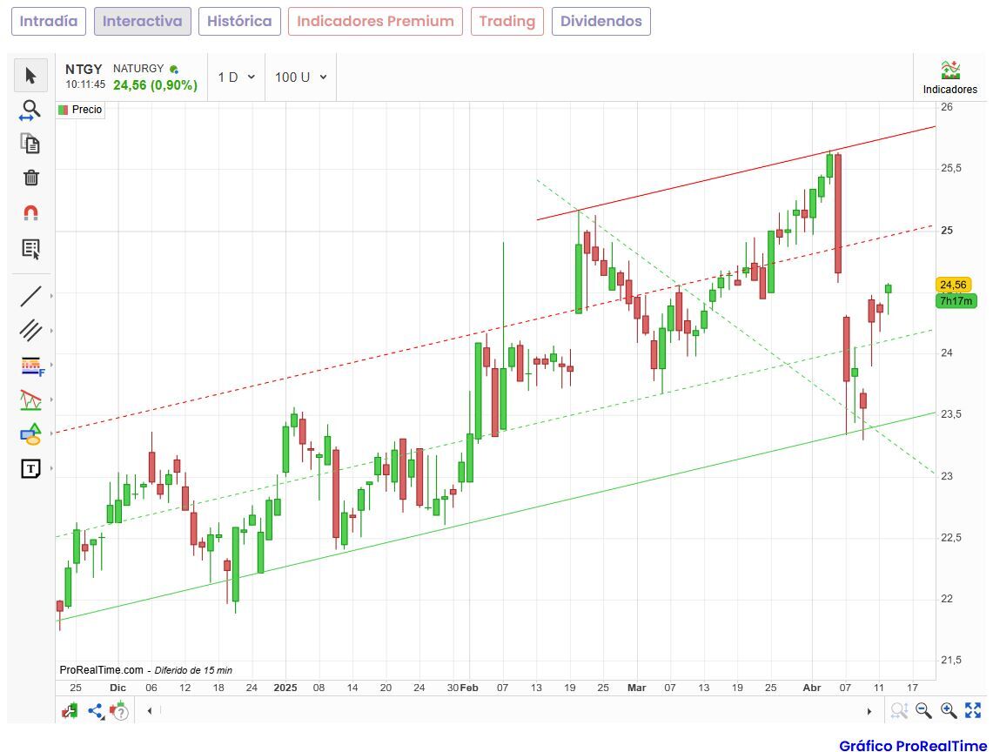Screen dimensions: 993x752
Task: Click the trading candles icon at bottom left
Action: (x=70, y=711)
